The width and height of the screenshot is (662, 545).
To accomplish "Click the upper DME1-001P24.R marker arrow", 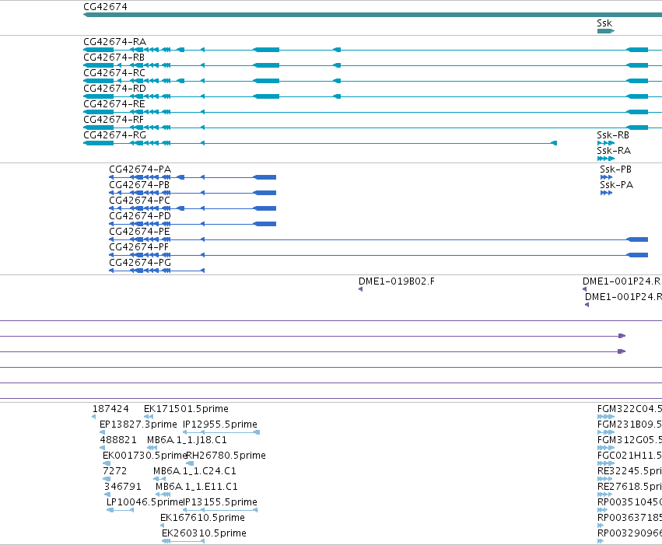I will pyautogui.click(x=585, y=289).
